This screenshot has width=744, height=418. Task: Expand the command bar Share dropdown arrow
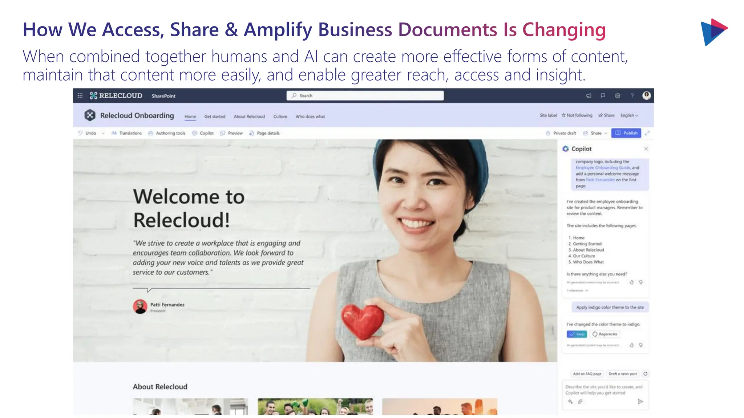click(x=606, y=133)
